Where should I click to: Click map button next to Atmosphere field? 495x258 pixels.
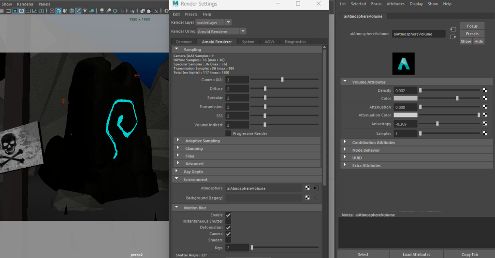pyautogui.click(x=307, y=188)
